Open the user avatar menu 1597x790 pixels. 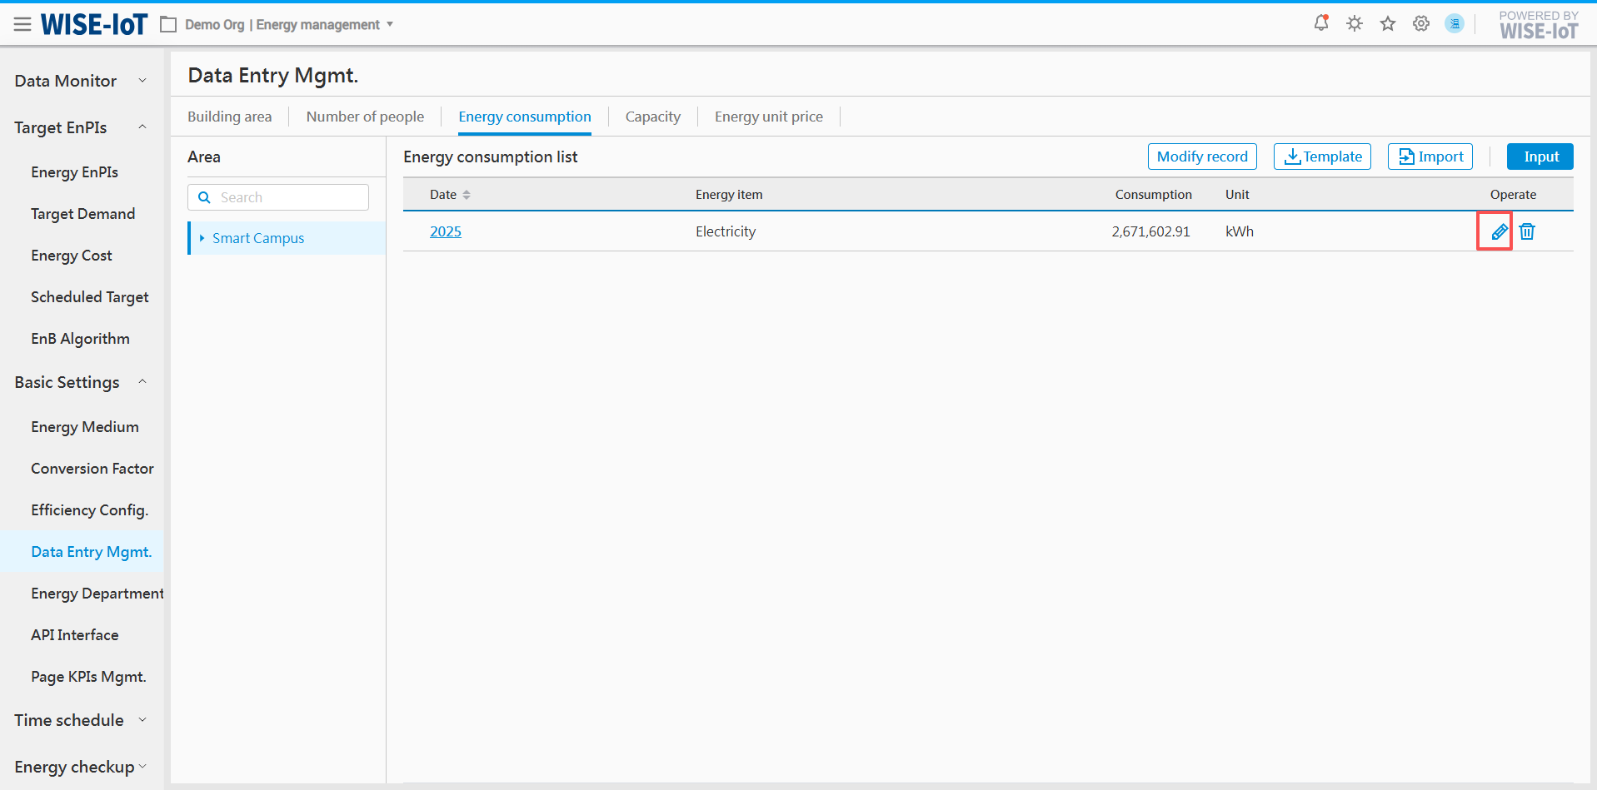tap(1455, 24)
